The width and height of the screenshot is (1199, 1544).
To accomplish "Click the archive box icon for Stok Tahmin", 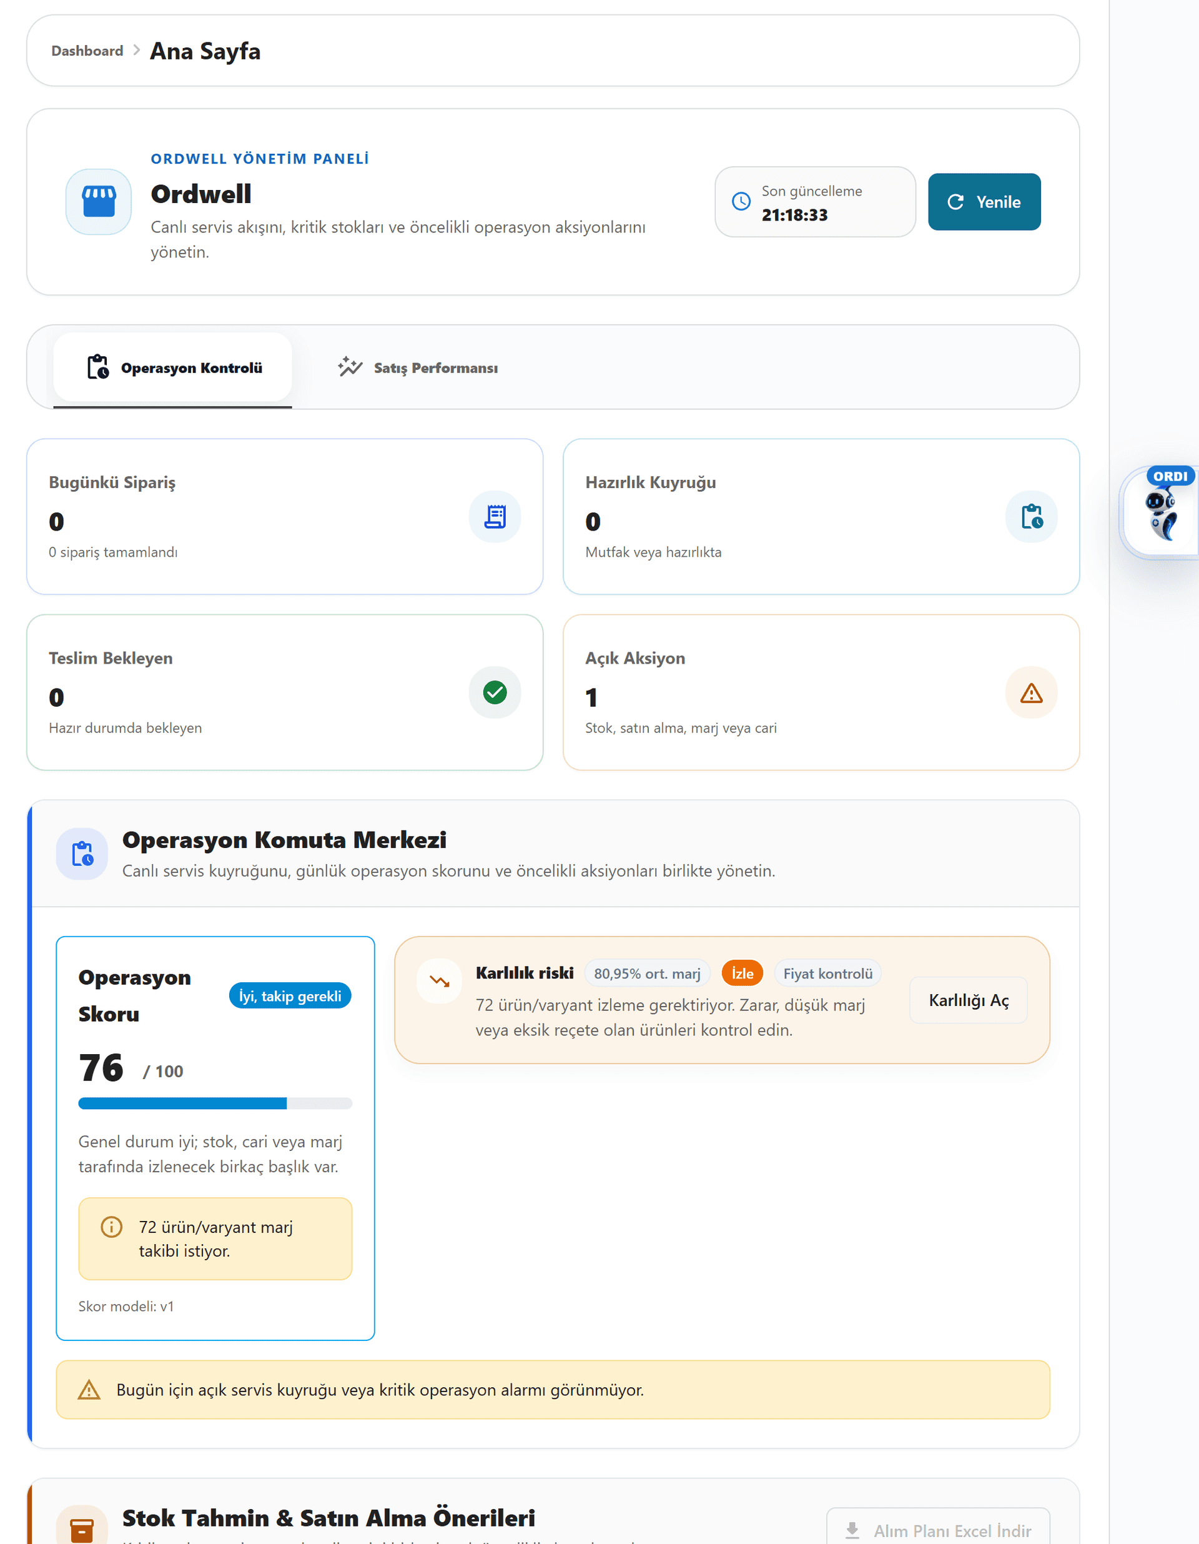I will click(82, 1530).
